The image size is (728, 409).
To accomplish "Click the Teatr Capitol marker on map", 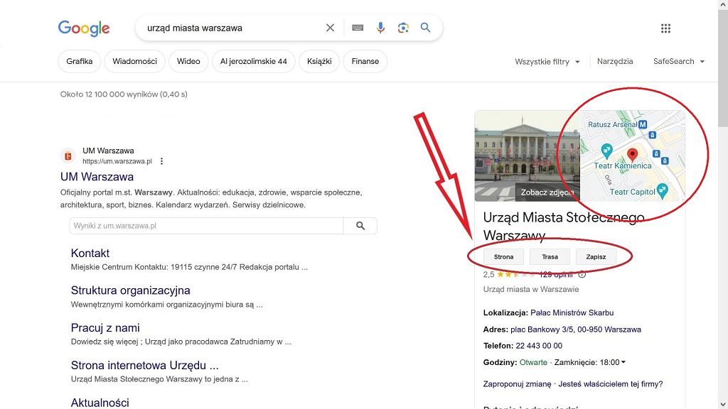I will pyautogui.click(x=663, y=190).
